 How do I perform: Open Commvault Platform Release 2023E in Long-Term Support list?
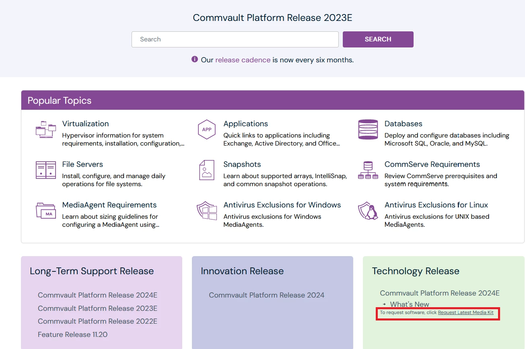click(x=97, y=308)
